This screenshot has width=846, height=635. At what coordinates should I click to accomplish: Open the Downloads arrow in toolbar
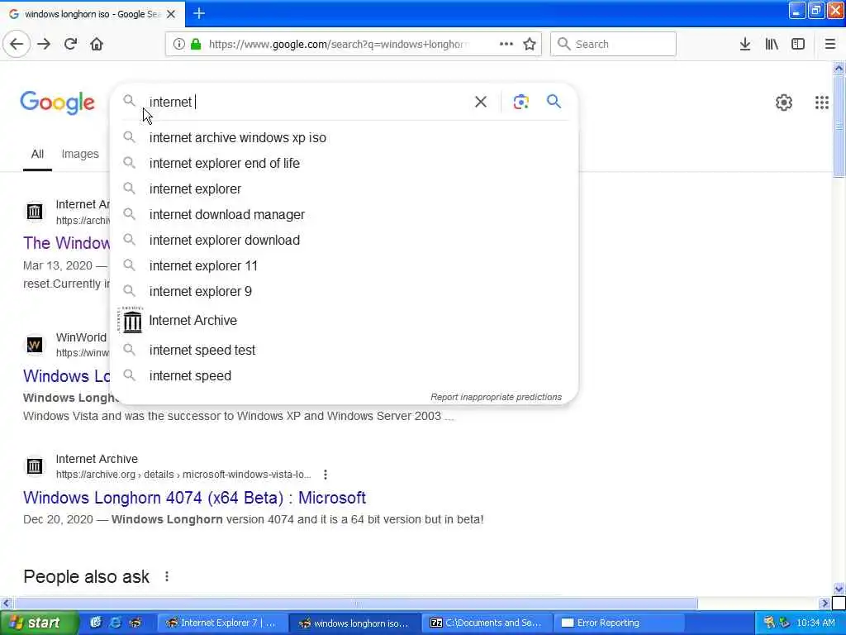[745, 45]
